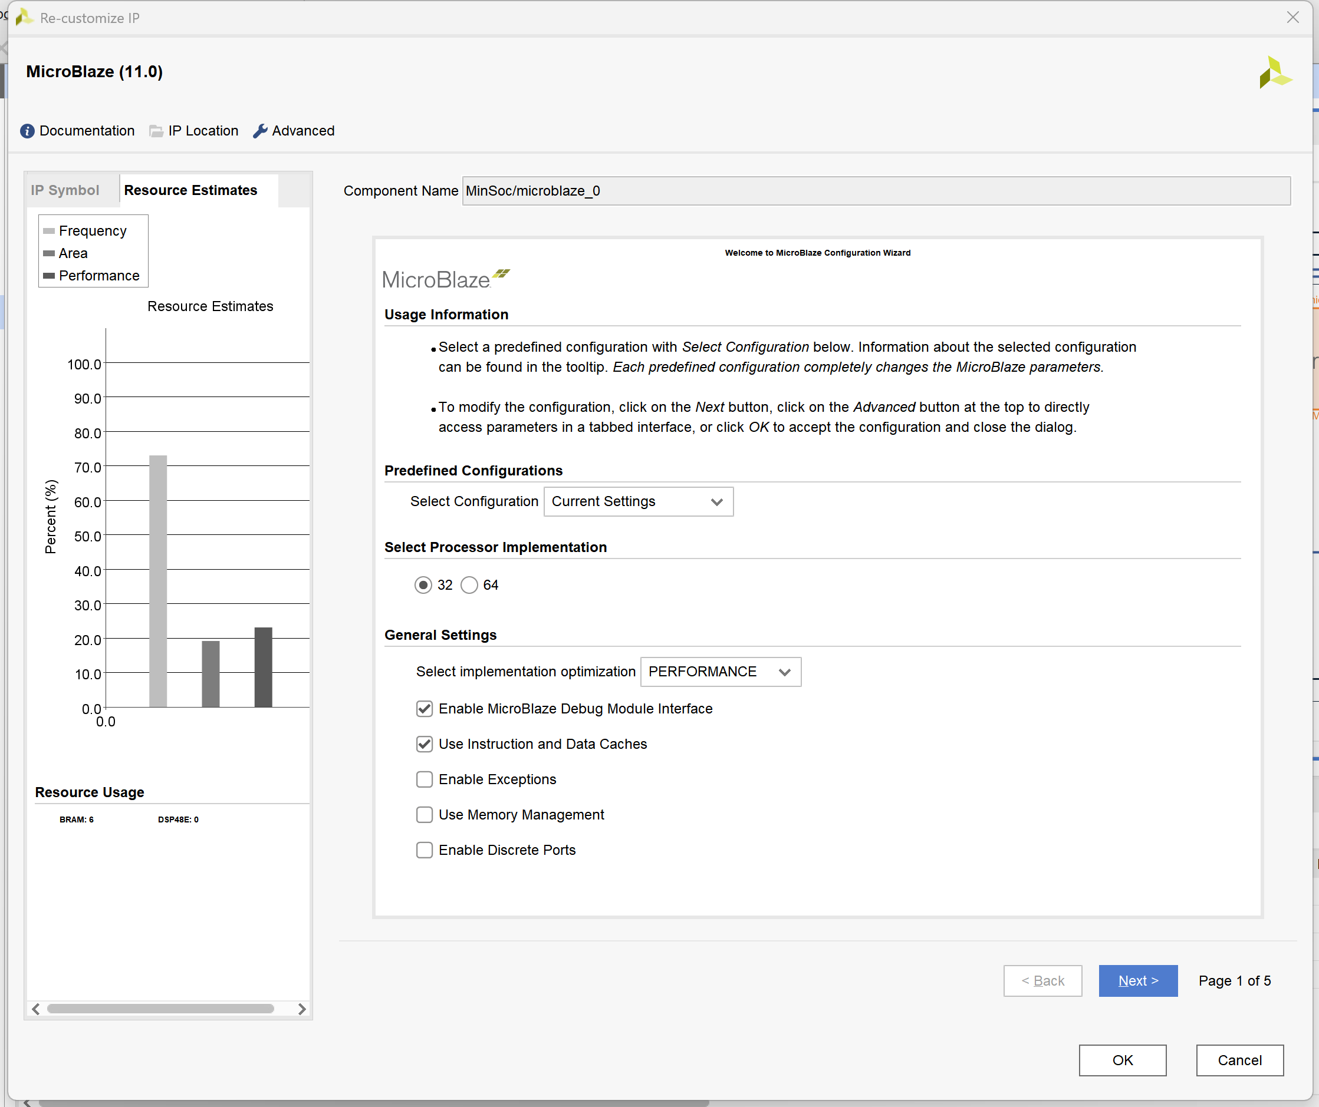Viewport: 1319px width, 1107px height.
Task: Click the 'Re-customize IP' window title
Action: pos(90,18)
